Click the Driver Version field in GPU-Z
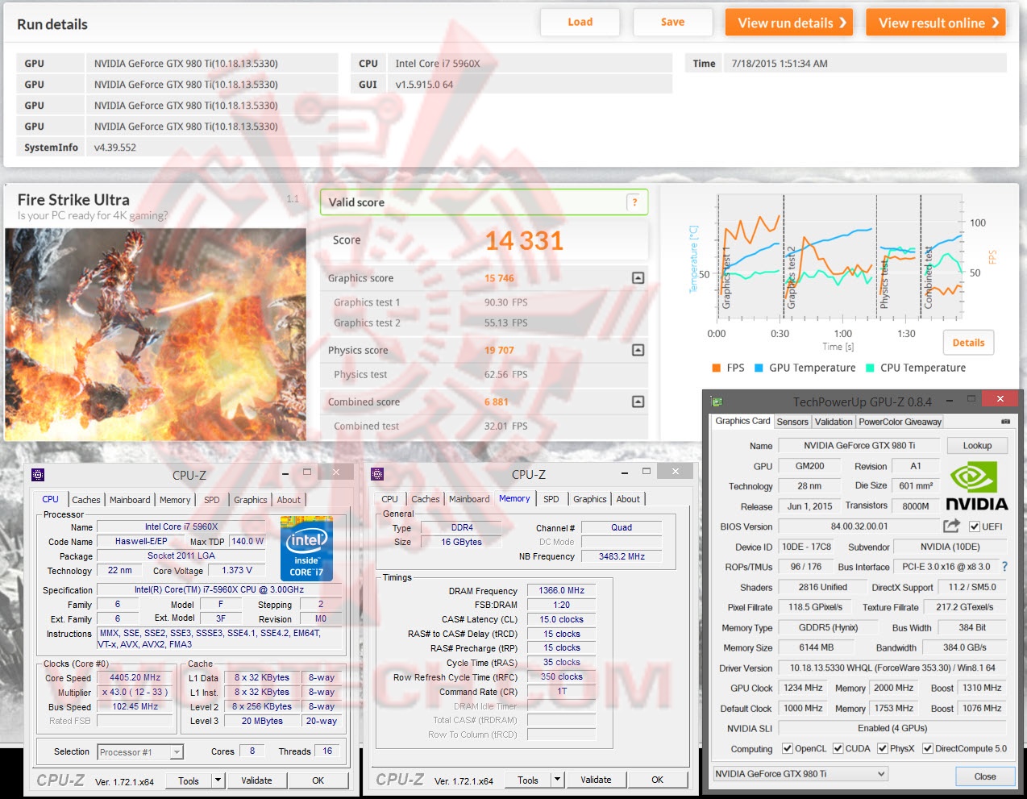 pyautogui.click(x=892, y=668)
